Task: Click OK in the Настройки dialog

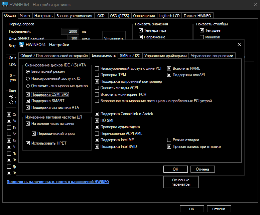Action: 175,169
